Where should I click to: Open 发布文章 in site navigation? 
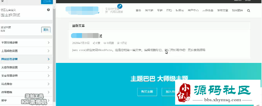(223, 11)
